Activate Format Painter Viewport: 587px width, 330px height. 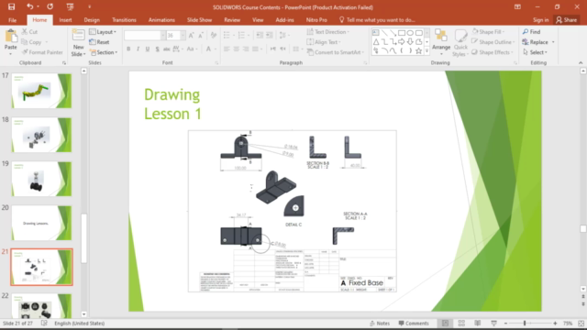click(42, 52)
